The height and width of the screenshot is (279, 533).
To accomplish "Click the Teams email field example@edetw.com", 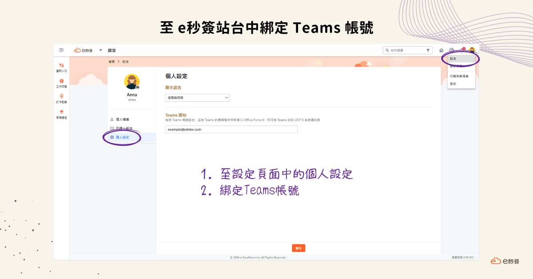I will (x=231, y=129).
